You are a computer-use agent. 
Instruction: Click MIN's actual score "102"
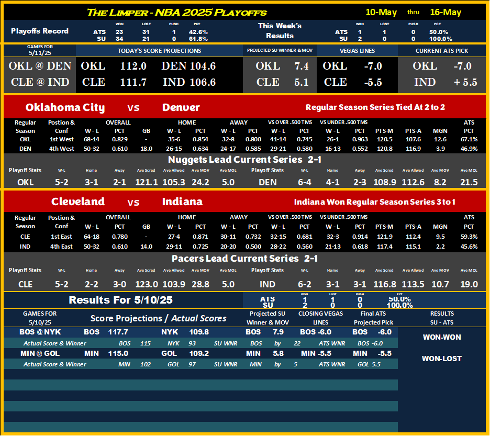click(146, 364)
